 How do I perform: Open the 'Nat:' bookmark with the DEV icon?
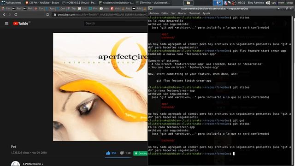[28, 8]
